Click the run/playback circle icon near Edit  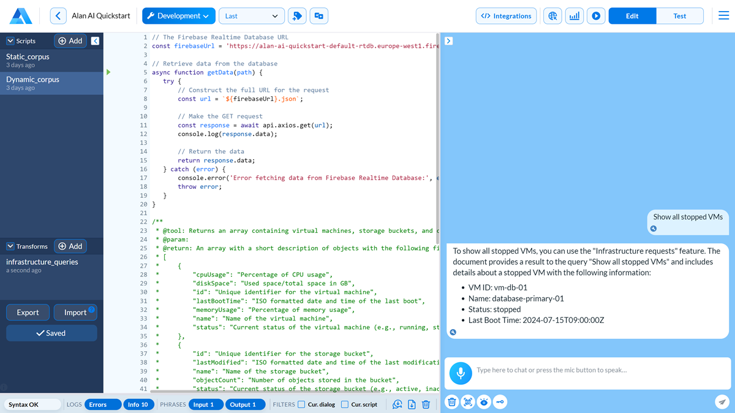coord(596,15)
